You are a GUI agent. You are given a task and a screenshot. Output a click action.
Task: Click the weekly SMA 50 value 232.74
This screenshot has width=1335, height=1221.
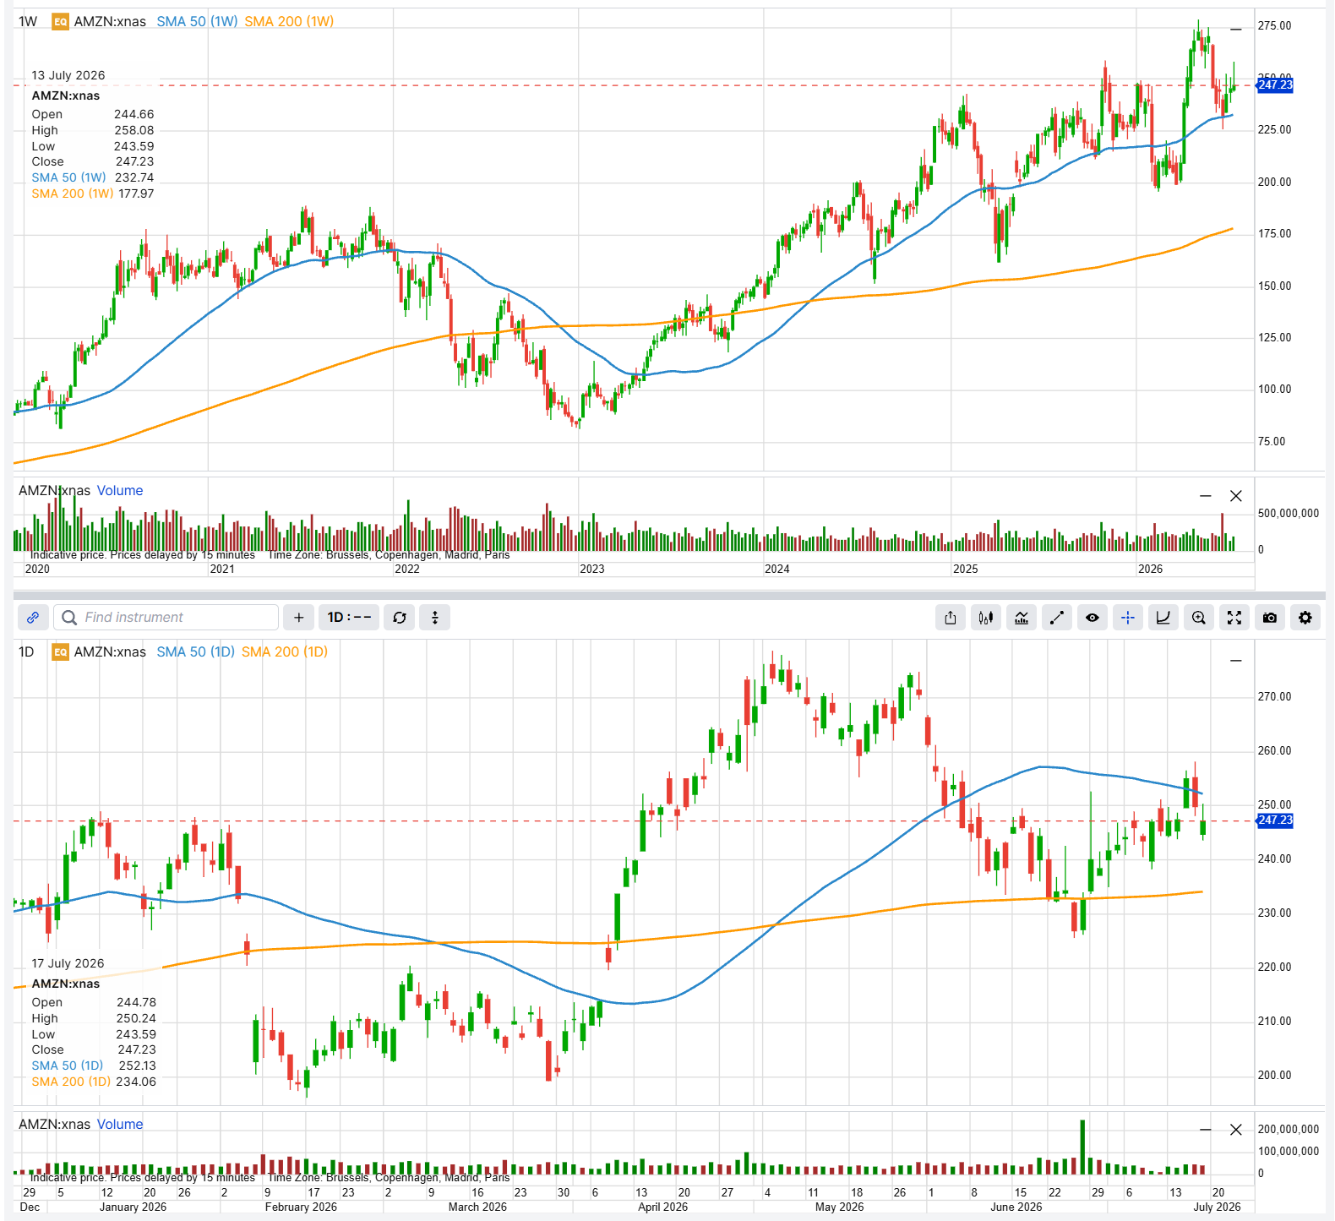(x=134, y=177)
